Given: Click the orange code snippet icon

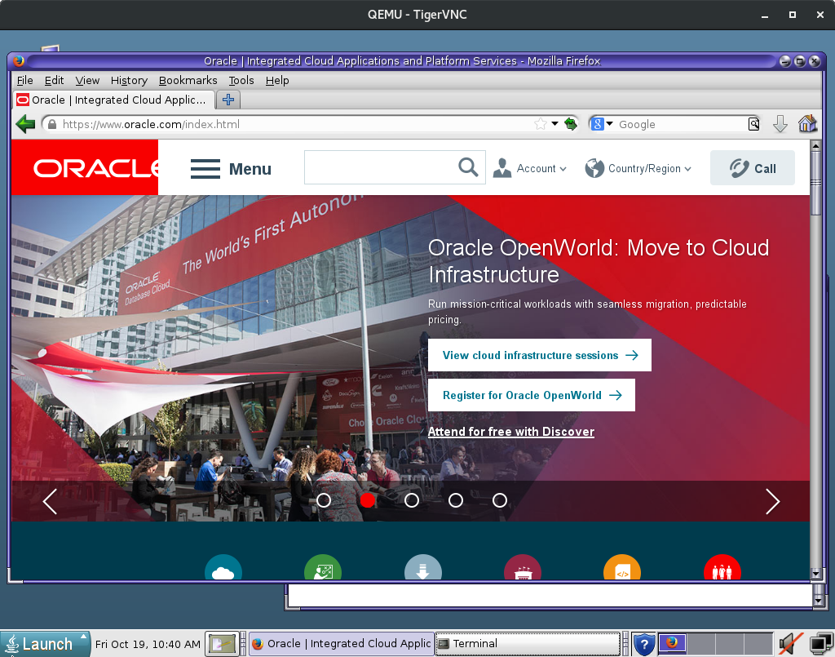Looking at the screenshot, I should tap(622, 569).
